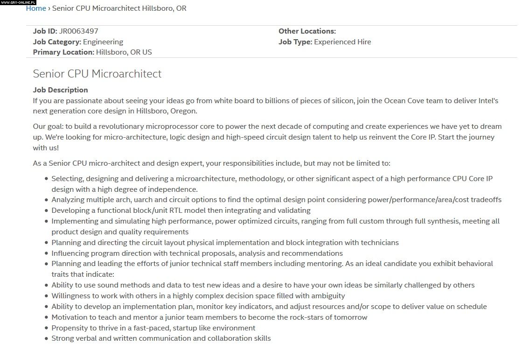Click the breadcrumb text Senior CPU Microarchitect Hillsboro
Viewport: 528px width, 351px height.
point(119,8)
